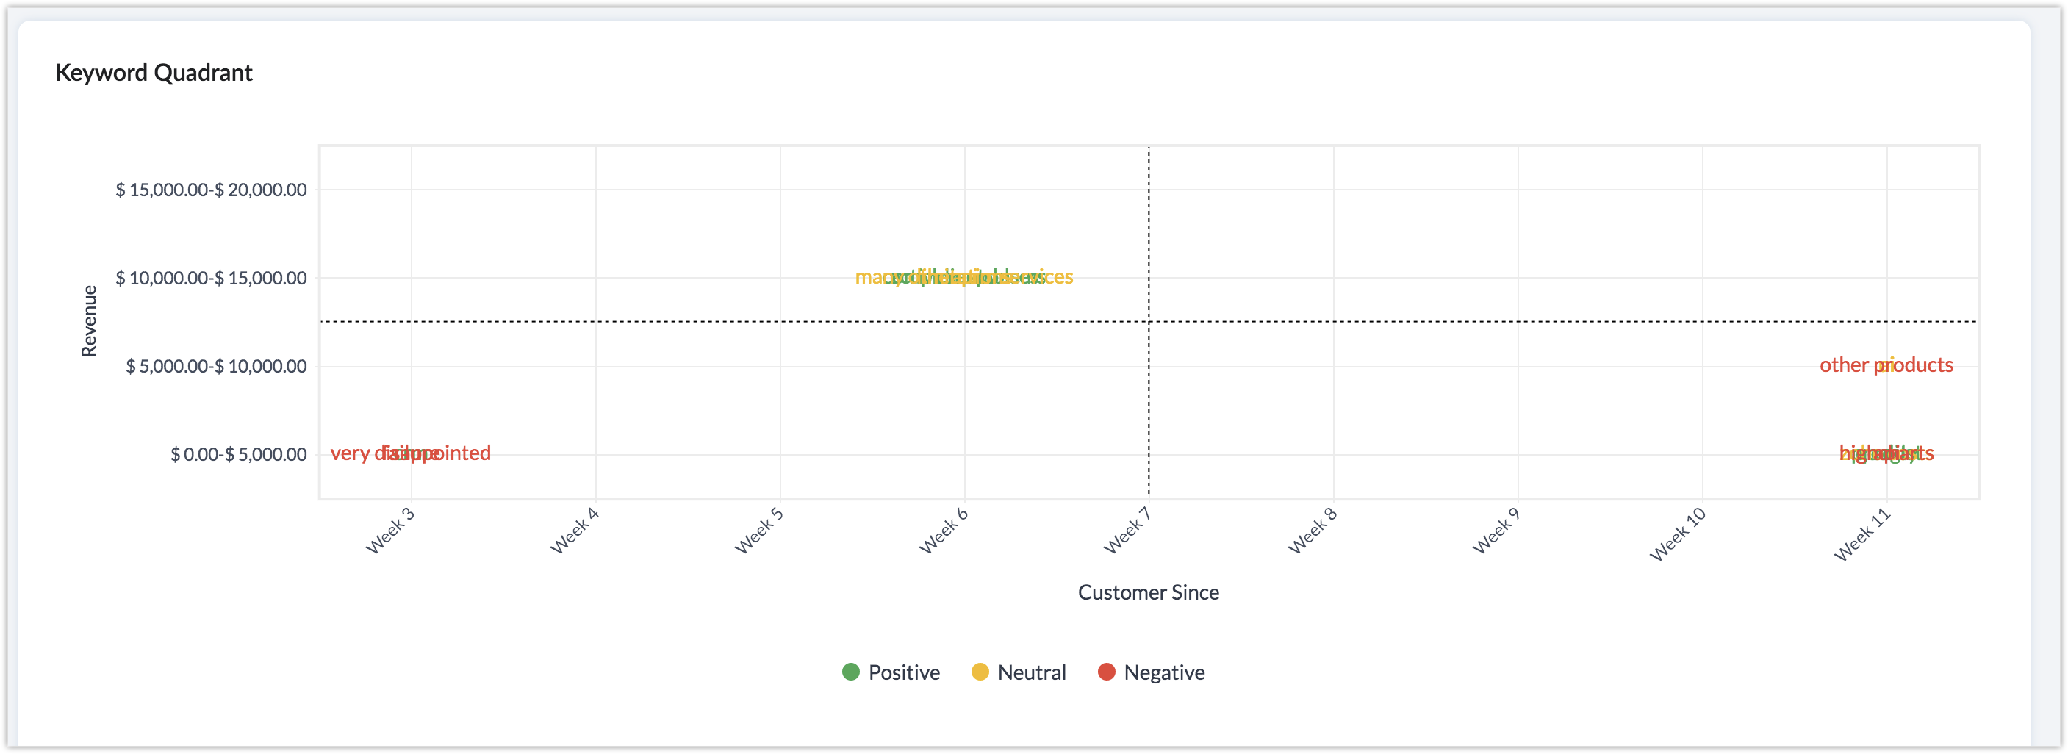
Task: Click the red Negative legend dot
Action: pos(1106,671)
